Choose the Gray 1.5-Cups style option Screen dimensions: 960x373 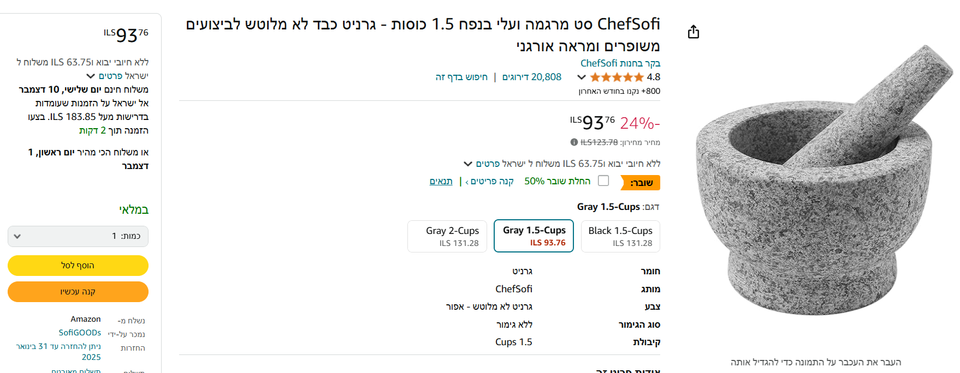pos(534,236)
